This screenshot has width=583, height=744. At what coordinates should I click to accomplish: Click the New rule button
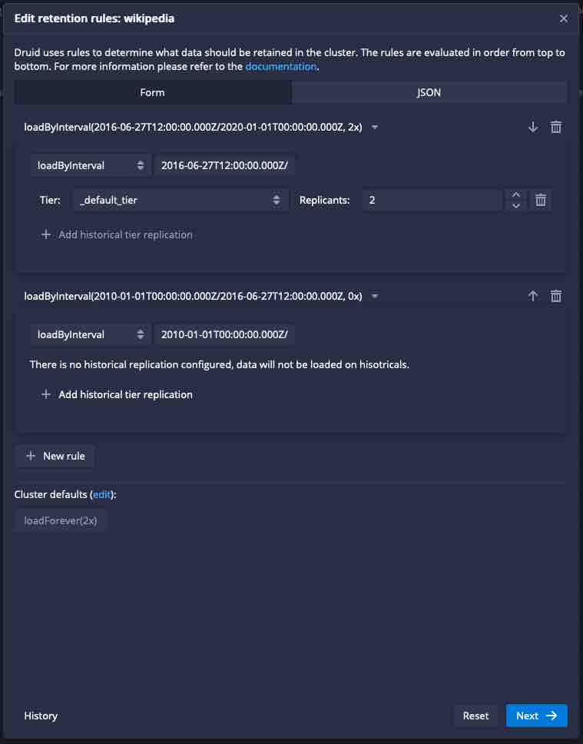click(55, 456)
